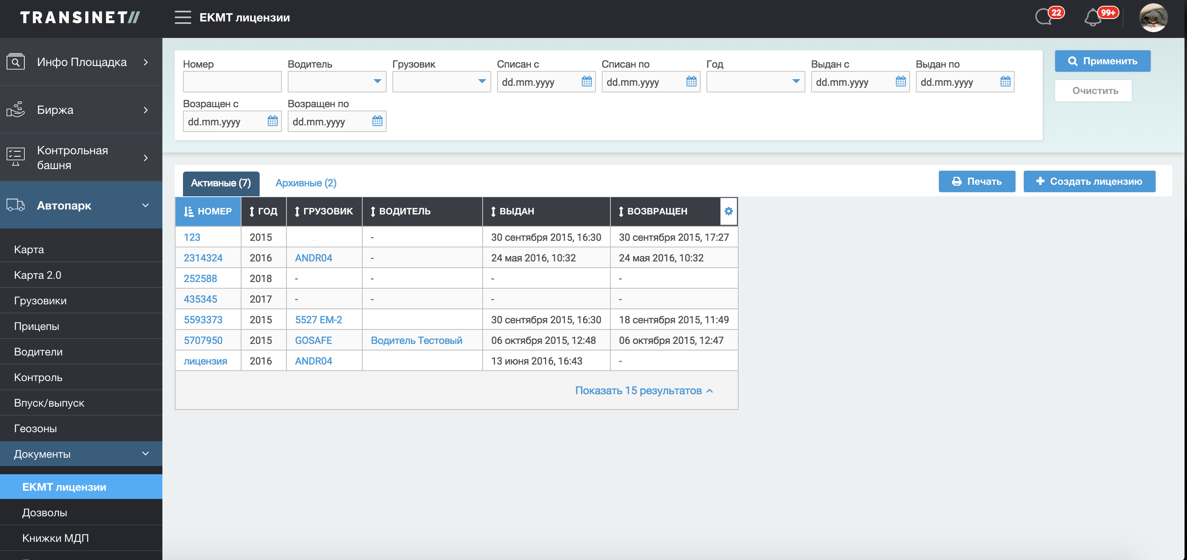Click the Применить button
The image size is (1187, 560).
point(1102,61)
